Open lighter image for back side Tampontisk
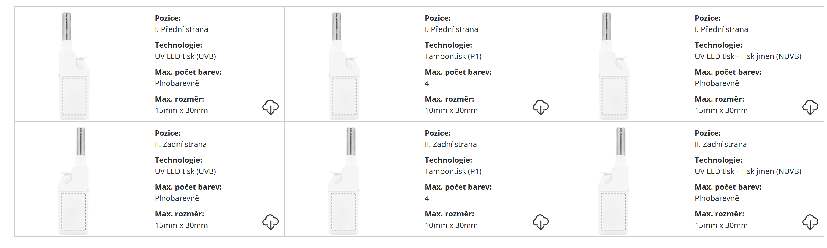 tap(343, 181)
